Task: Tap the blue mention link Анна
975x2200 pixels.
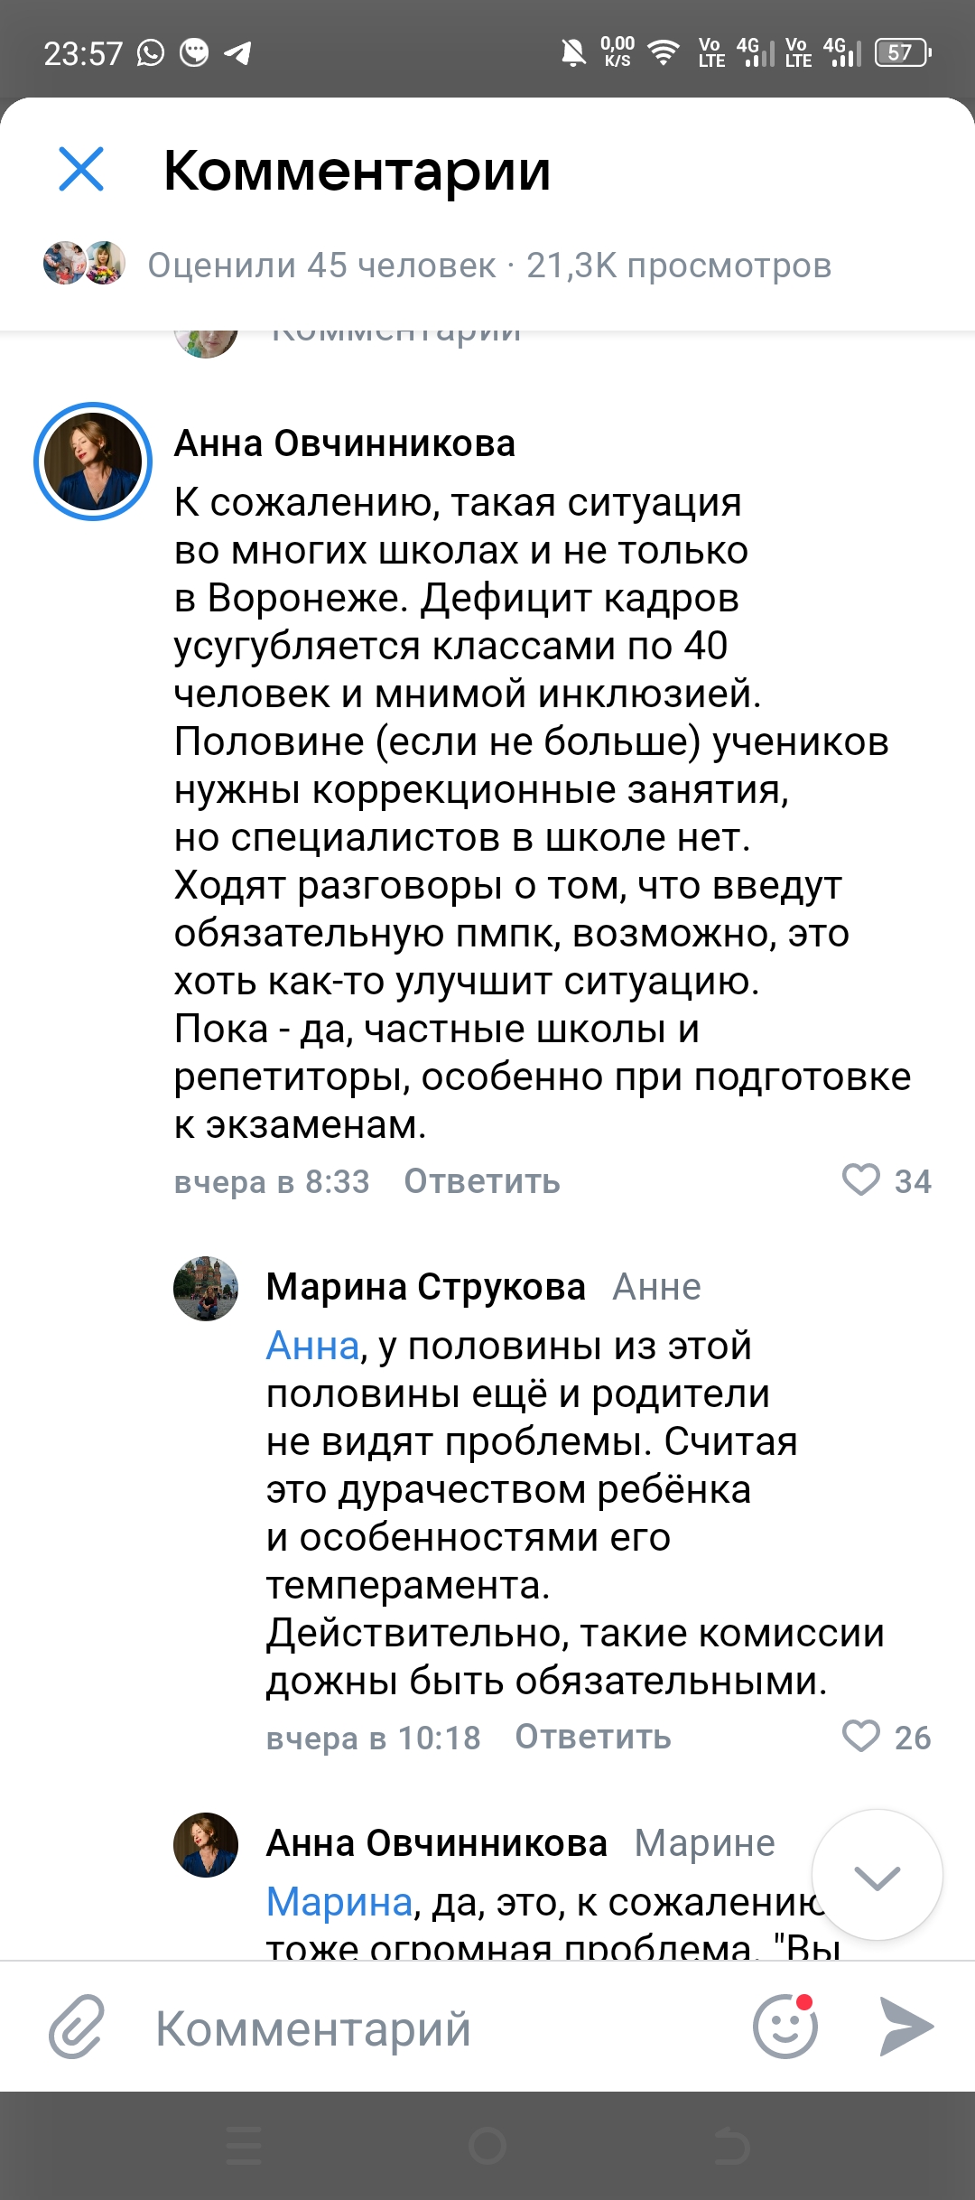Action: (x=312, y=1346)
